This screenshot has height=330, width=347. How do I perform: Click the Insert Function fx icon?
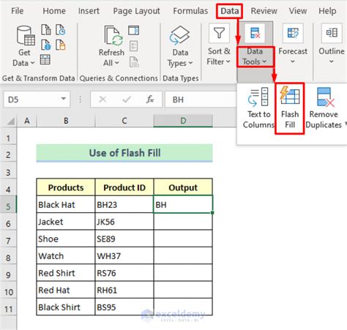click(x=150, y=100)
